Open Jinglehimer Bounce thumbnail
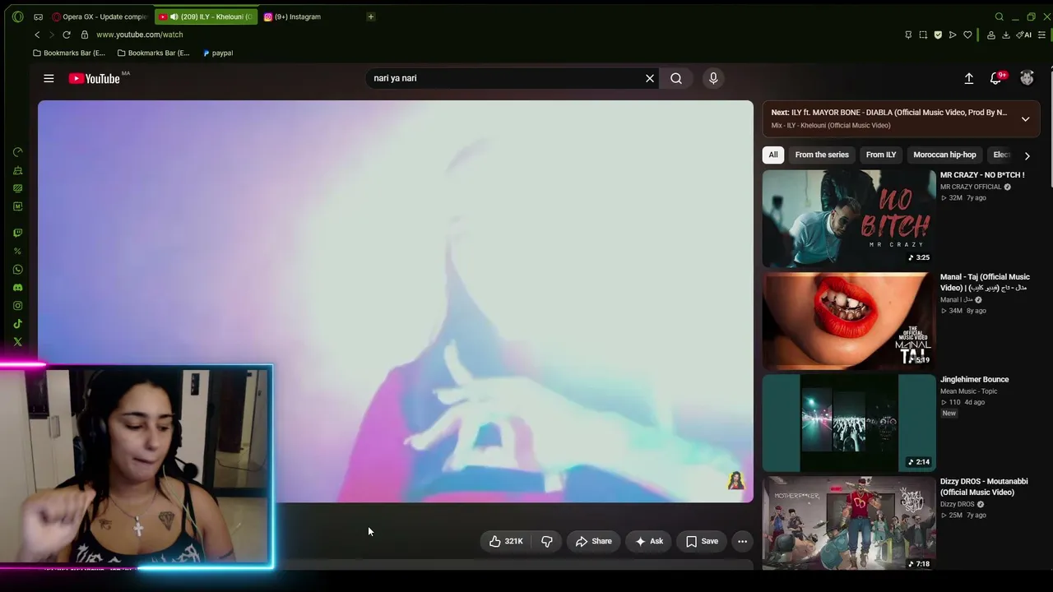Image resolution: width=1053 pixels, height=592 pixels. tap(849, 423)
